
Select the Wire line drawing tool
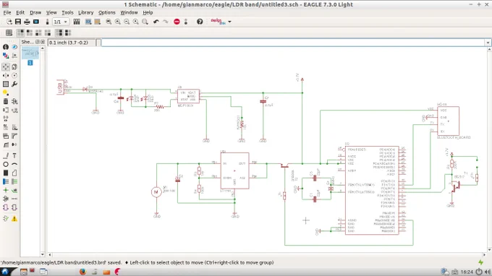[x=6, y=155]
